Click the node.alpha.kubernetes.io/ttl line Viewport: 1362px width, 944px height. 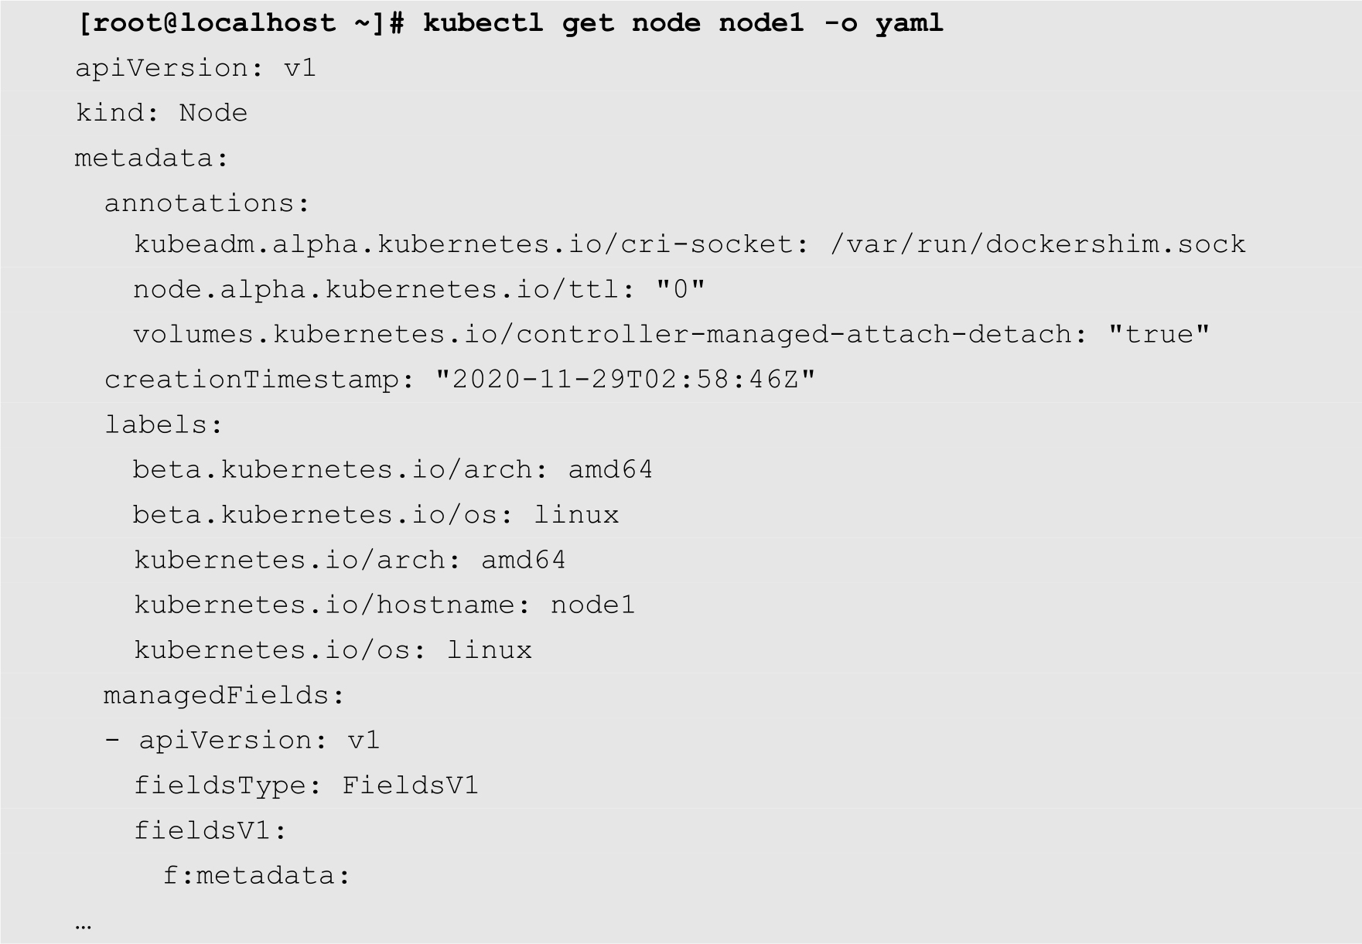click(418, 289)
